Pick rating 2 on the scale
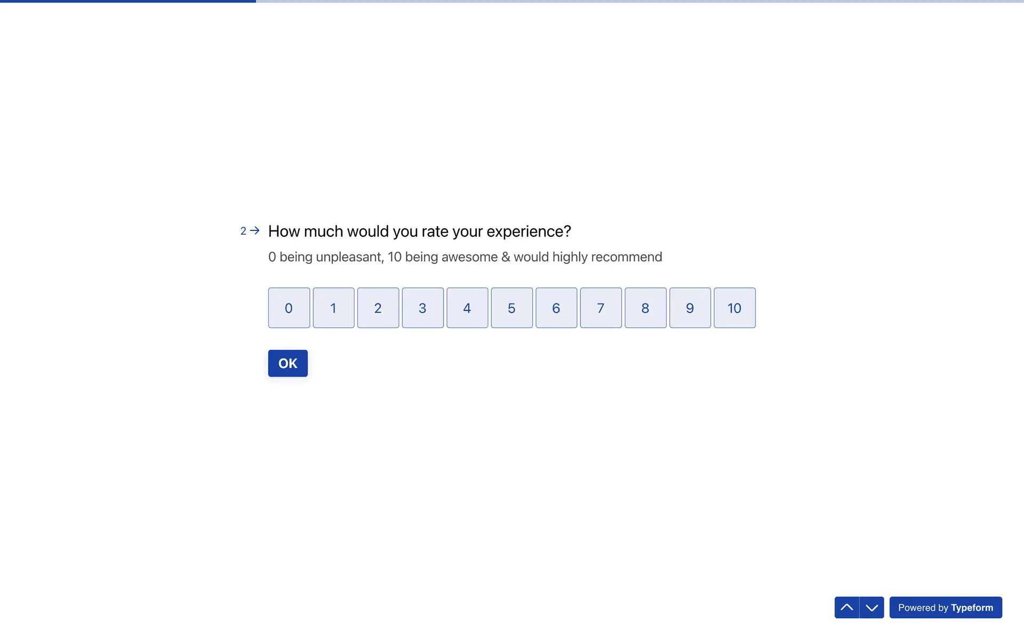The width and height of the screenshot is (1024, 640). click(378, 308)
